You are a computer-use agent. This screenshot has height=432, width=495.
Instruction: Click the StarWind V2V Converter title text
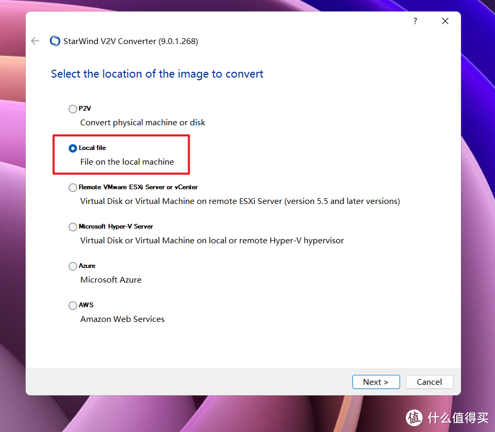131,41
